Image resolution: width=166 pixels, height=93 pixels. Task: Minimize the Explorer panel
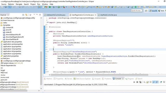pyautogui.click(x=37, y=14)
